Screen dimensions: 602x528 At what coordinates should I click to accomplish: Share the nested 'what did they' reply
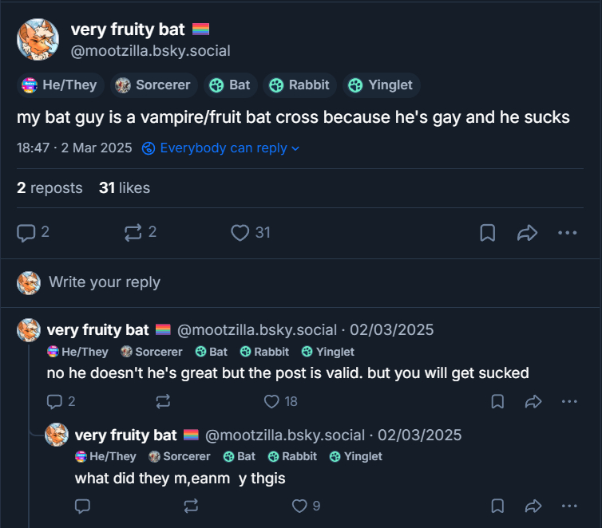pyautogui.click(x=533, y=506)
